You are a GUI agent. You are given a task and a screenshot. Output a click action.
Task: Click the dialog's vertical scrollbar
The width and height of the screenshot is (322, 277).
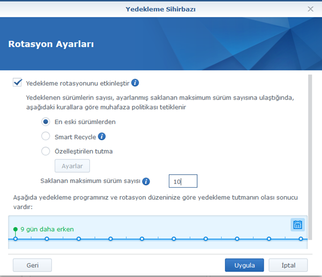[310, 157]
